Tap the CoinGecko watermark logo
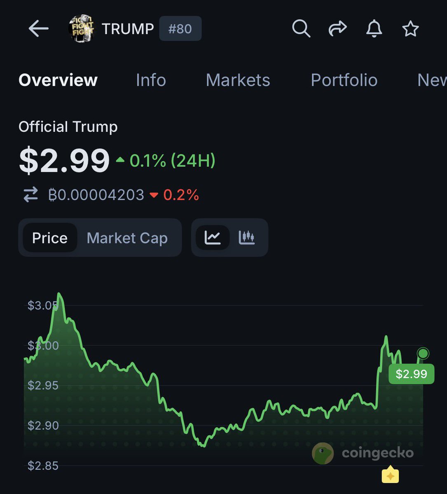 323,453
